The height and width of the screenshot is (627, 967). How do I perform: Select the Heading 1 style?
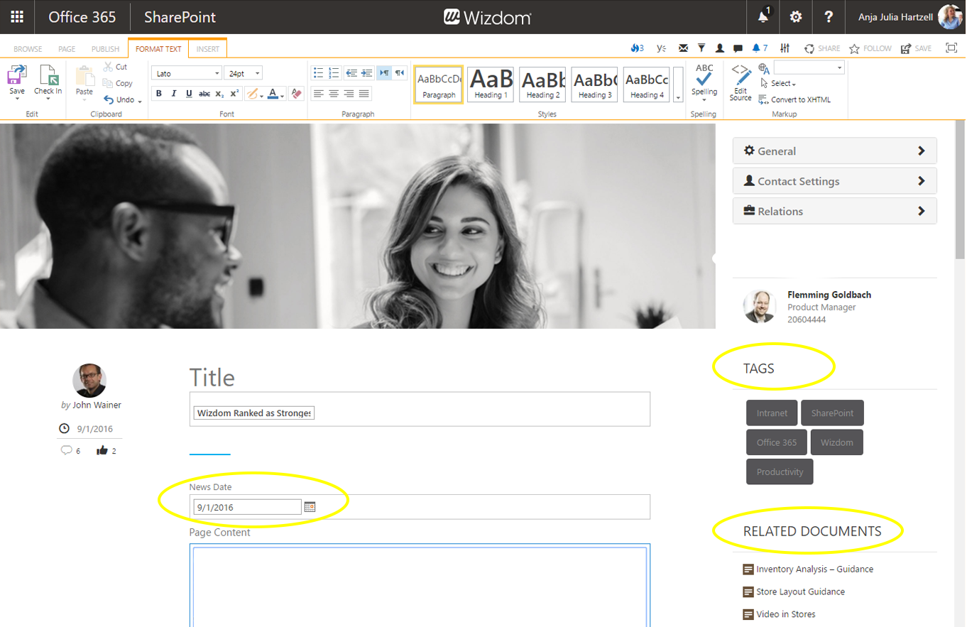491,84
